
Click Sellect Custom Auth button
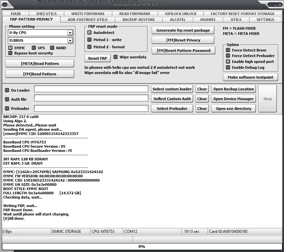coord(172,99)
